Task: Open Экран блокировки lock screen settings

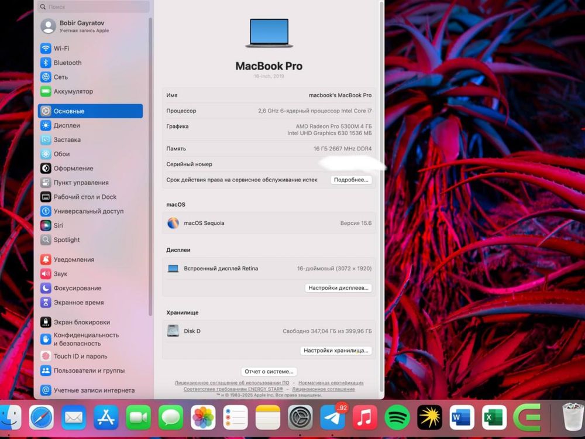Action: (90, 322)
